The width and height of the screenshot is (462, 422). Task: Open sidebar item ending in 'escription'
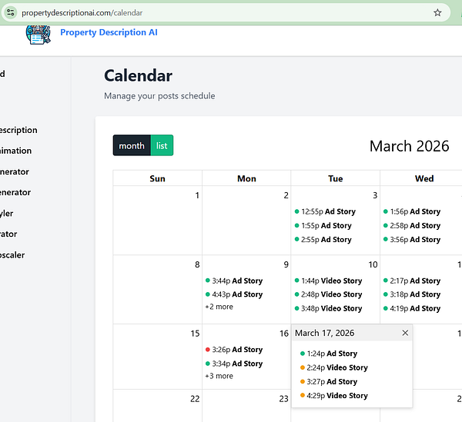click(x=18, y=130)
